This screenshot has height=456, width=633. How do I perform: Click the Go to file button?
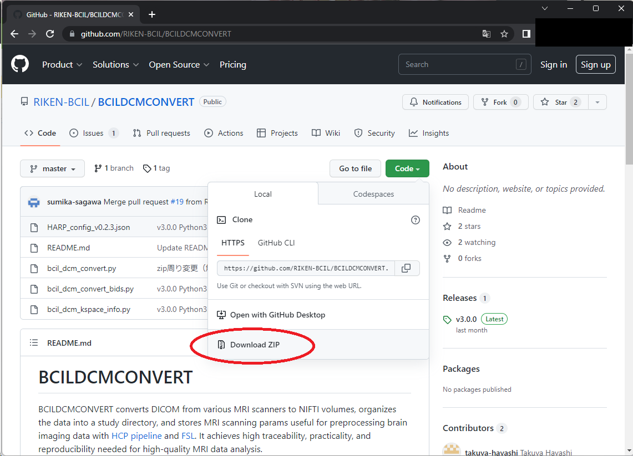click(355, 168)
